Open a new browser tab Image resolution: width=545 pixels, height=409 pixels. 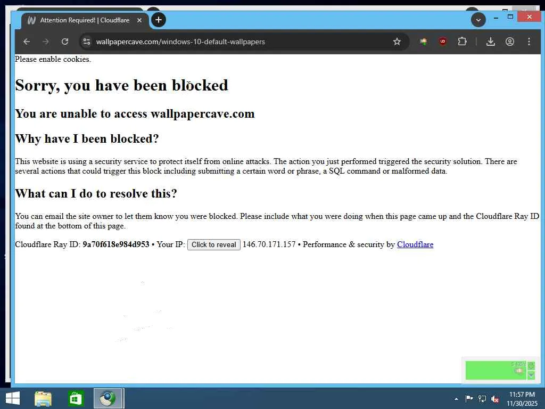(x=159, y=20)
